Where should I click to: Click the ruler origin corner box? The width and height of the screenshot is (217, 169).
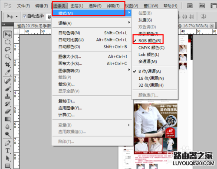pos(16,31)
